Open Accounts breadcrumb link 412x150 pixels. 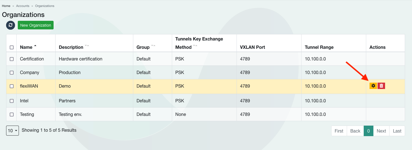pyautogui.click(x=23, y=6)
